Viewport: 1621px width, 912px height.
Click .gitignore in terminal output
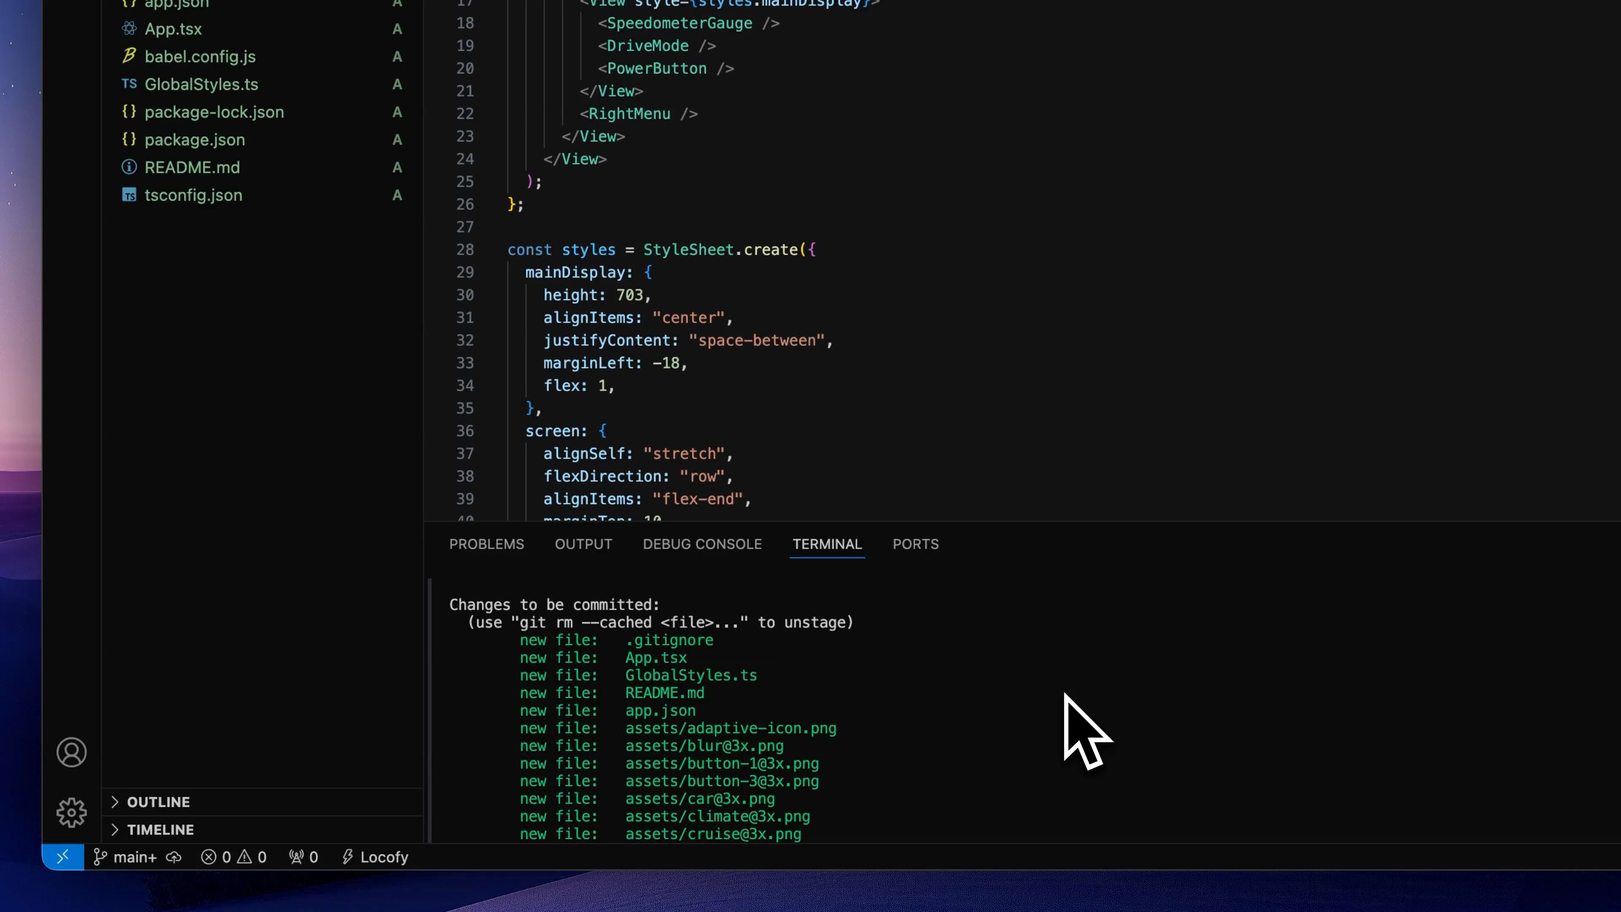[669, 640]
